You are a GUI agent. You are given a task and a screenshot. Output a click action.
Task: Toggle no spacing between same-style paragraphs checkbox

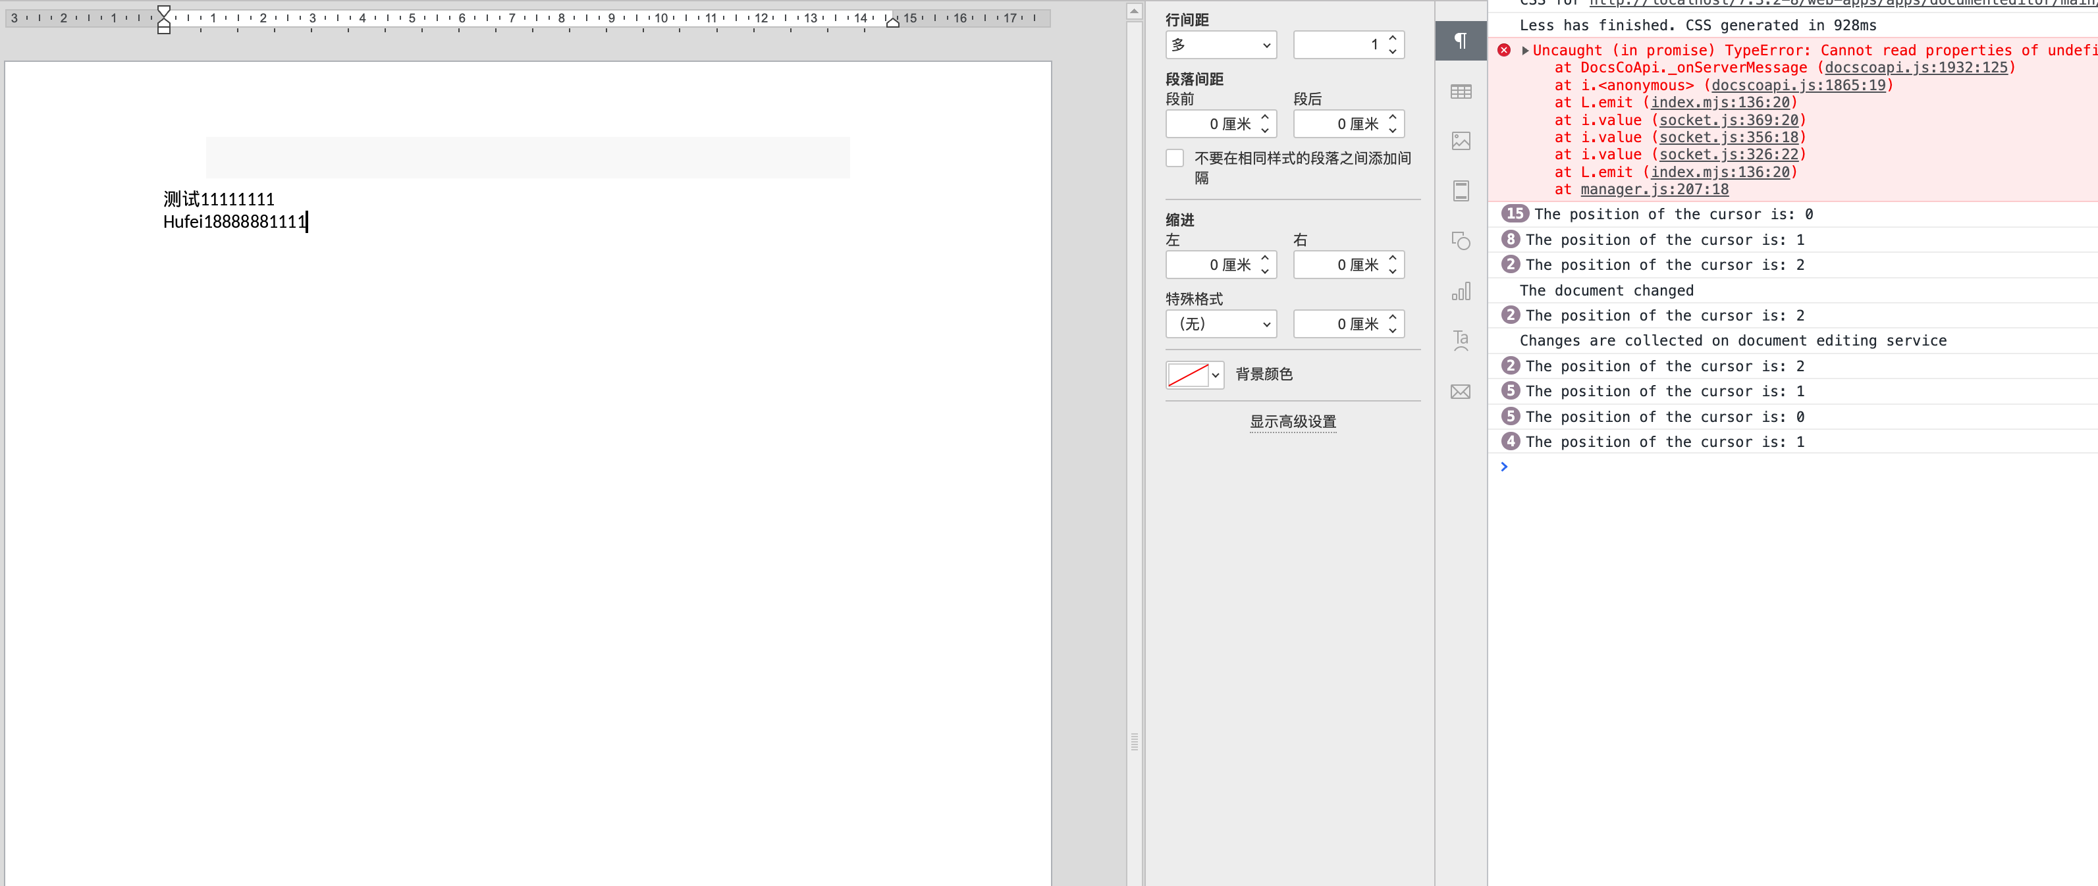pos(1174,158)
